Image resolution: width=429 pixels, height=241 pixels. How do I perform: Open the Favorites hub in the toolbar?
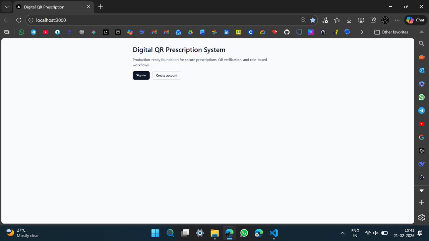337,20
